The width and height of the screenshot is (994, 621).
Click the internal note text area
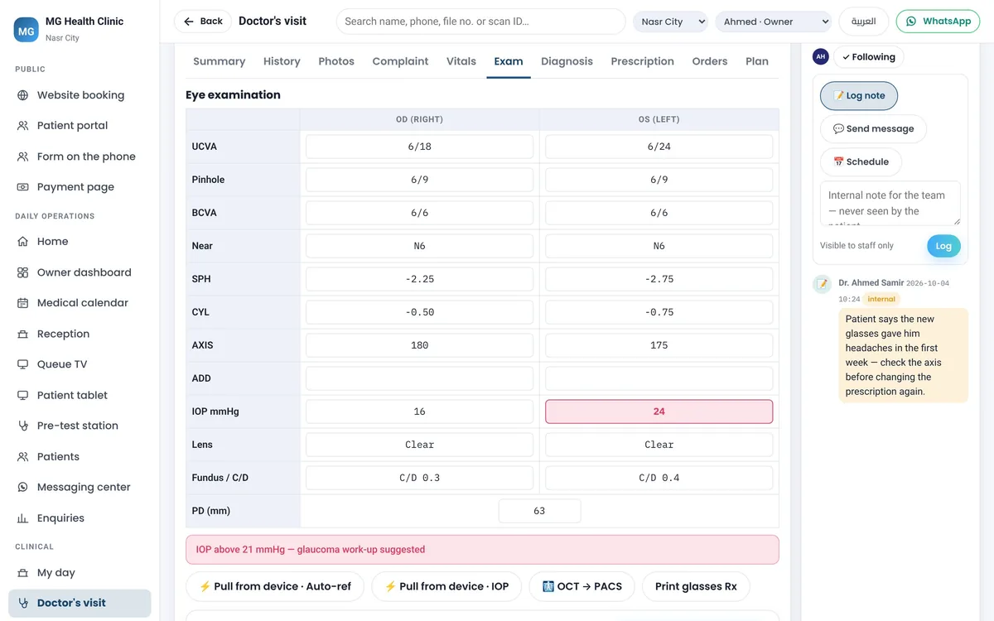tap(890, 204)
